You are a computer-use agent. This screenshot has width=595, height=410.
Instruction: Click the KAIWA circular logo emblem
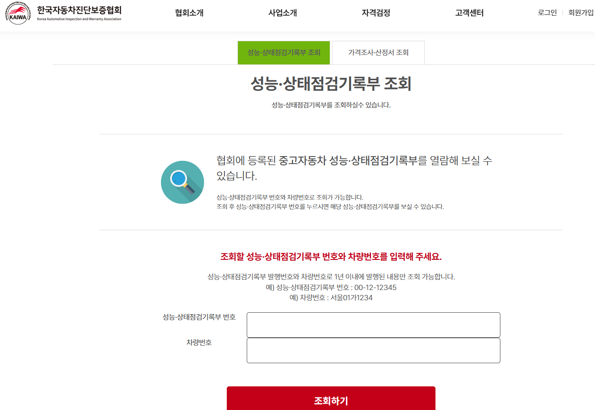(x=19, y=13)
